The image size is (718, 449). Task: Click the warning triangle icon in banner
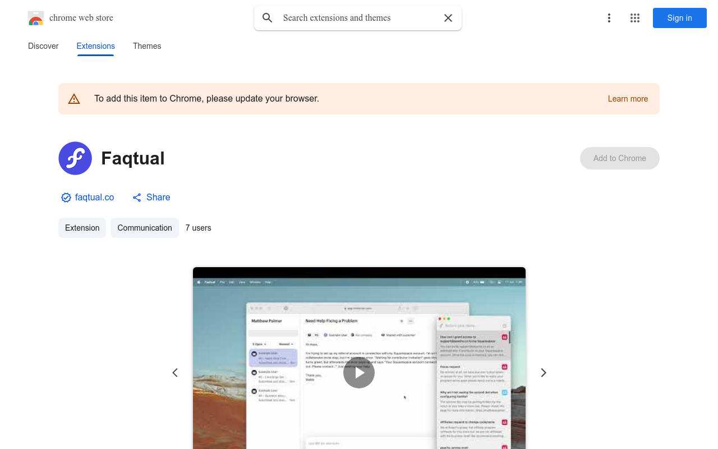click(x=74, y=99)
